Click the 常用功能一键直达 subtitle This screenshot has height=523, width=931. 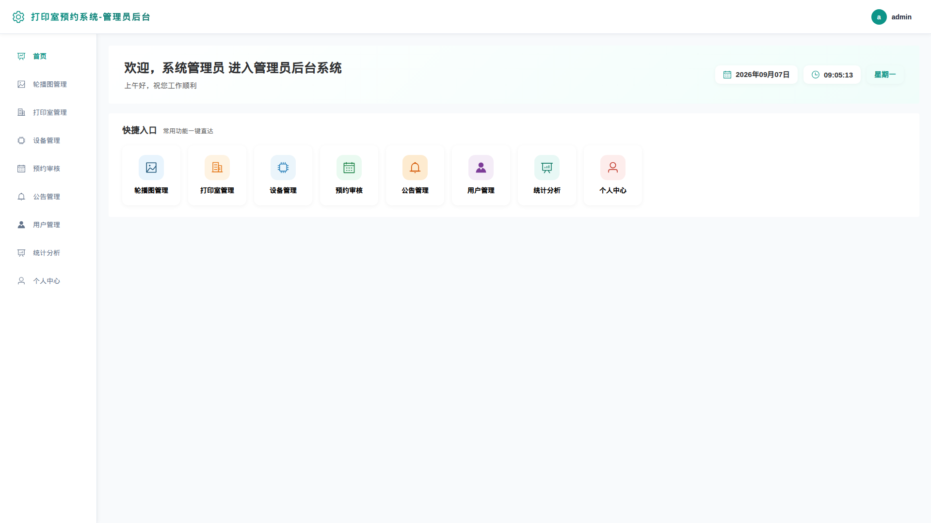(188, 131)
